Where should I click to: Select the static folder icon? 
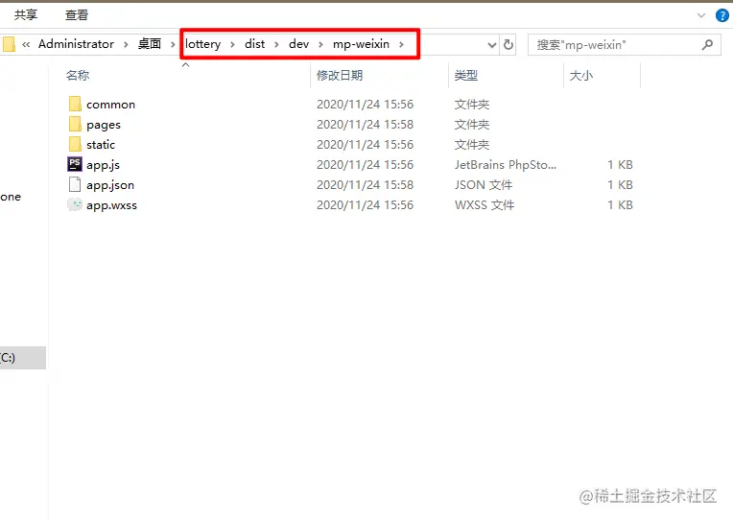[x=75, y=144]
